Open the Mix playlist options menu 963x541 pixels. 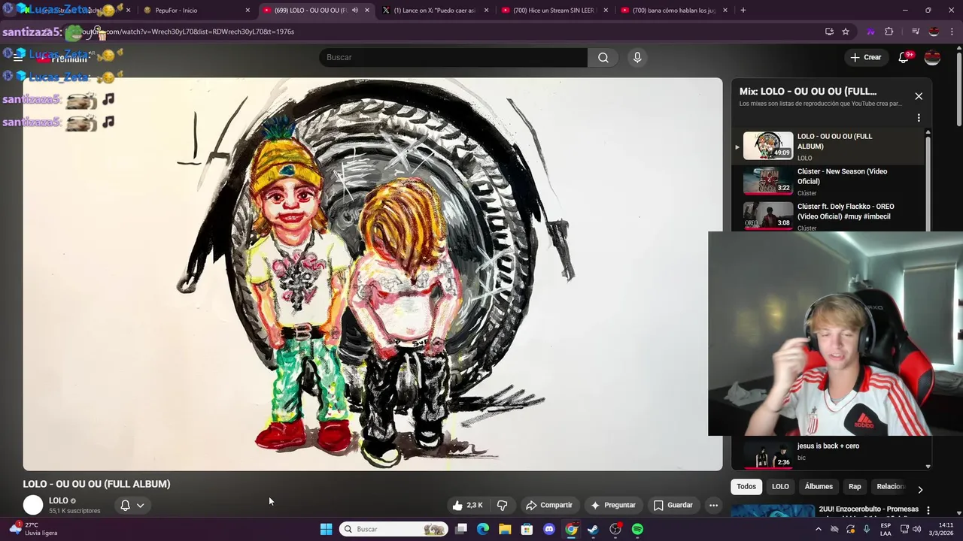click(919, 118)
